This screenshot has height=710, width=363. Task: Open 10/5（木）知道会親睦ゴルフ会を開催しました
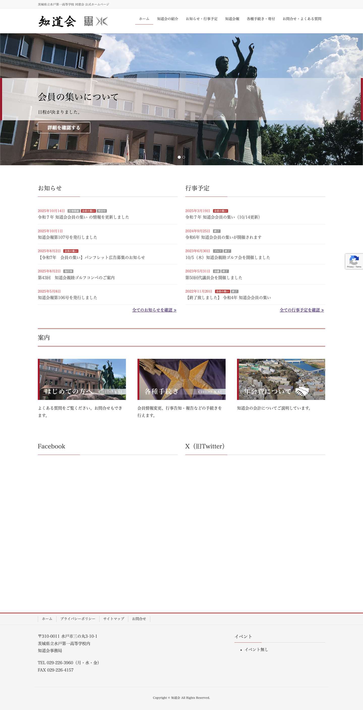tap(228, 257)
